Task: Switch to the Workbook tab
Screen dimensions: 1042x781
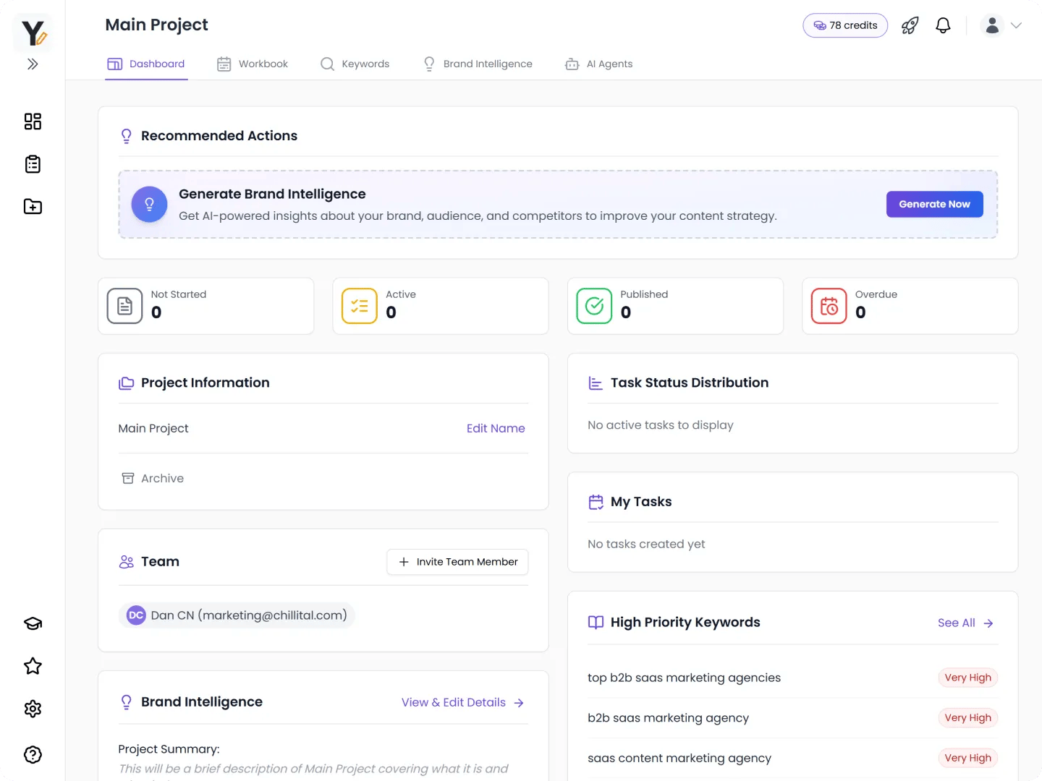Action: pos(253,64)
